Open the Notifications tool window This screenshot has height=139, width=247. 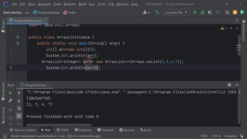coord(244,31)
